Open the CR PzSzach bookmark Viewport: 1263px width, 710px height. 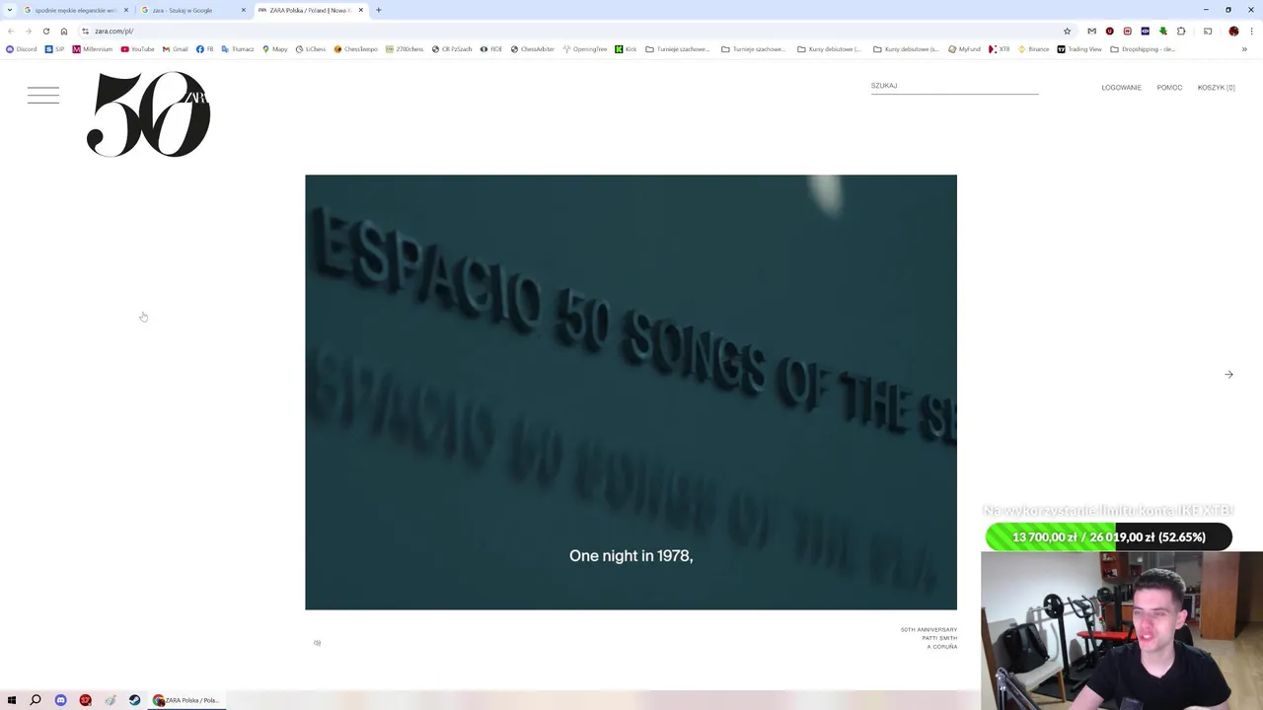click(453, 49)
